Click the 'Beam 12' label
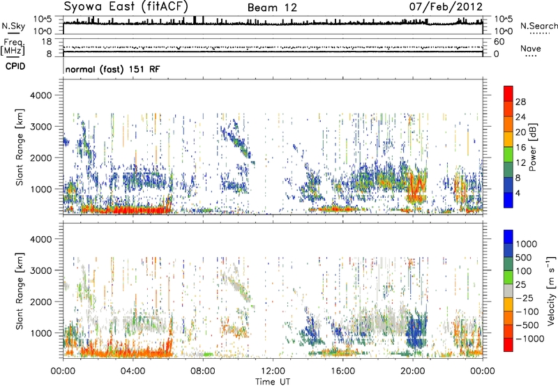The width and height of the screenshot is (558, 386). coord(272,8)
